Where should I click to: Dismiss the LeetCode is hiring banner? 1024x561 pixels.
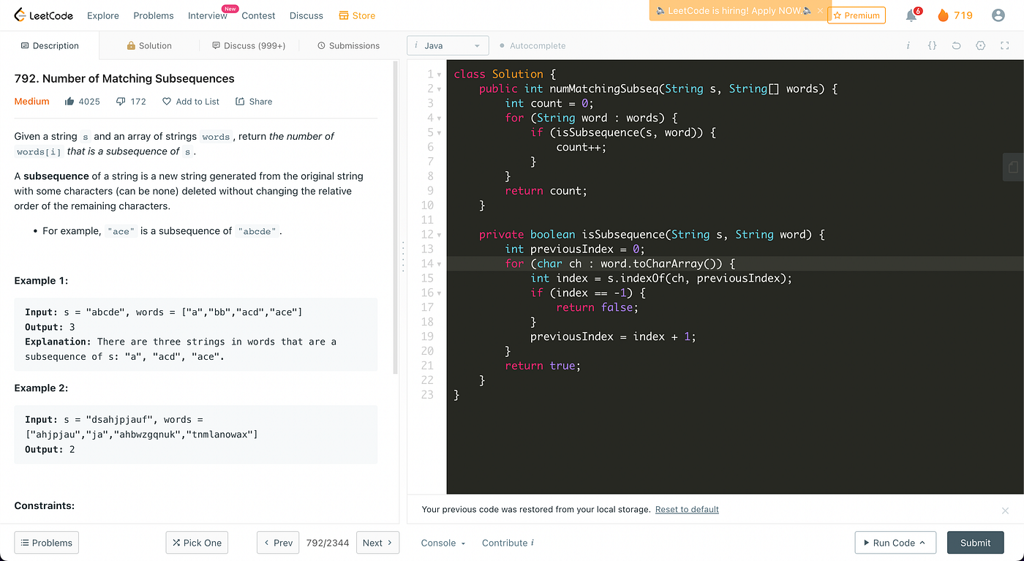pos(820,11)
